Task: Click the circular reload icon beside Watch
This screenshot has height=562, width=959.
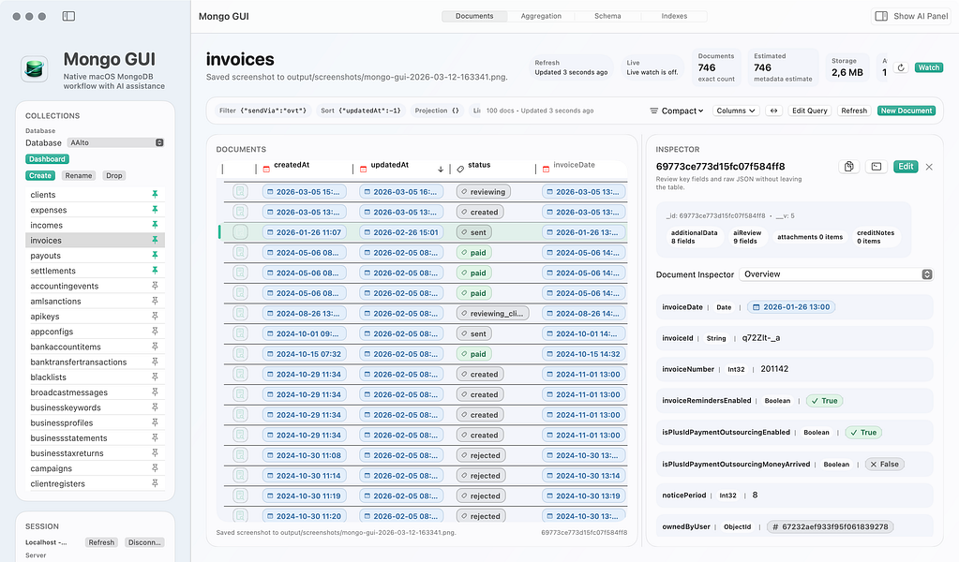Action: tap(900, 67)
